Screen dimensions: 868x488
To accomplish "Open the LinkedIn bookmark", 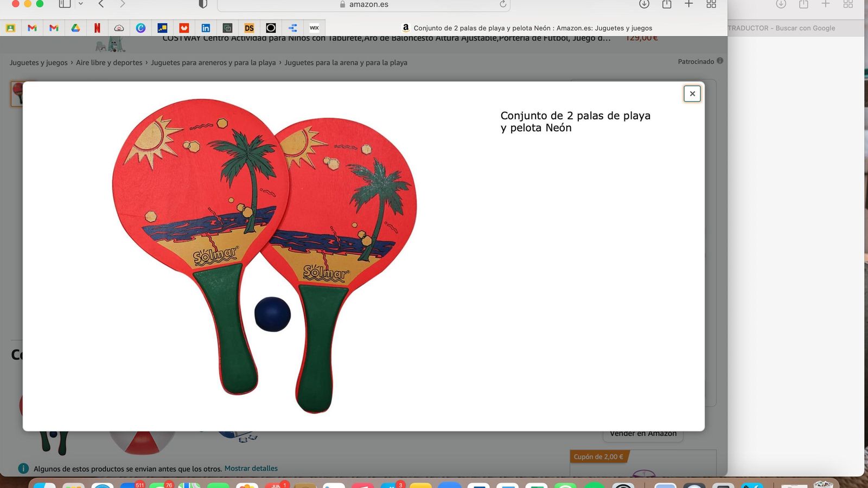I will pyautogui.click(x=206, y=28).
